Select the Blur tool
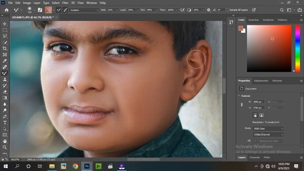 click(x=5, y=104)
